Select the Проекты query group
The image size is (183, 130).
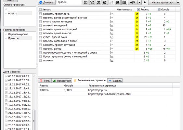pyautogui.click(x=13, y=38)
